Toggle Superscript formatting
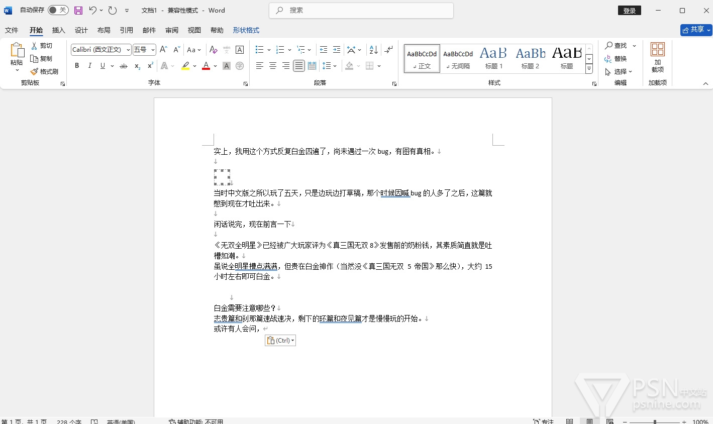The width and height of the screenshot is (713, 424). tap(150, 66)
